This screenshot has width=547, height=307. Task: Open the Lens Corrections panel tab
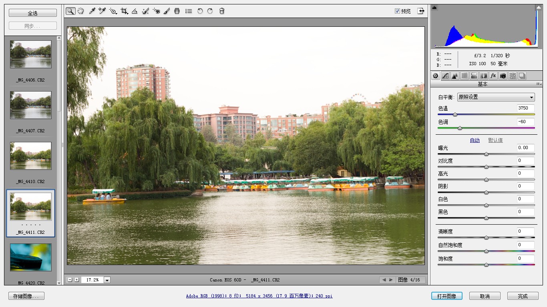(484, 76)
